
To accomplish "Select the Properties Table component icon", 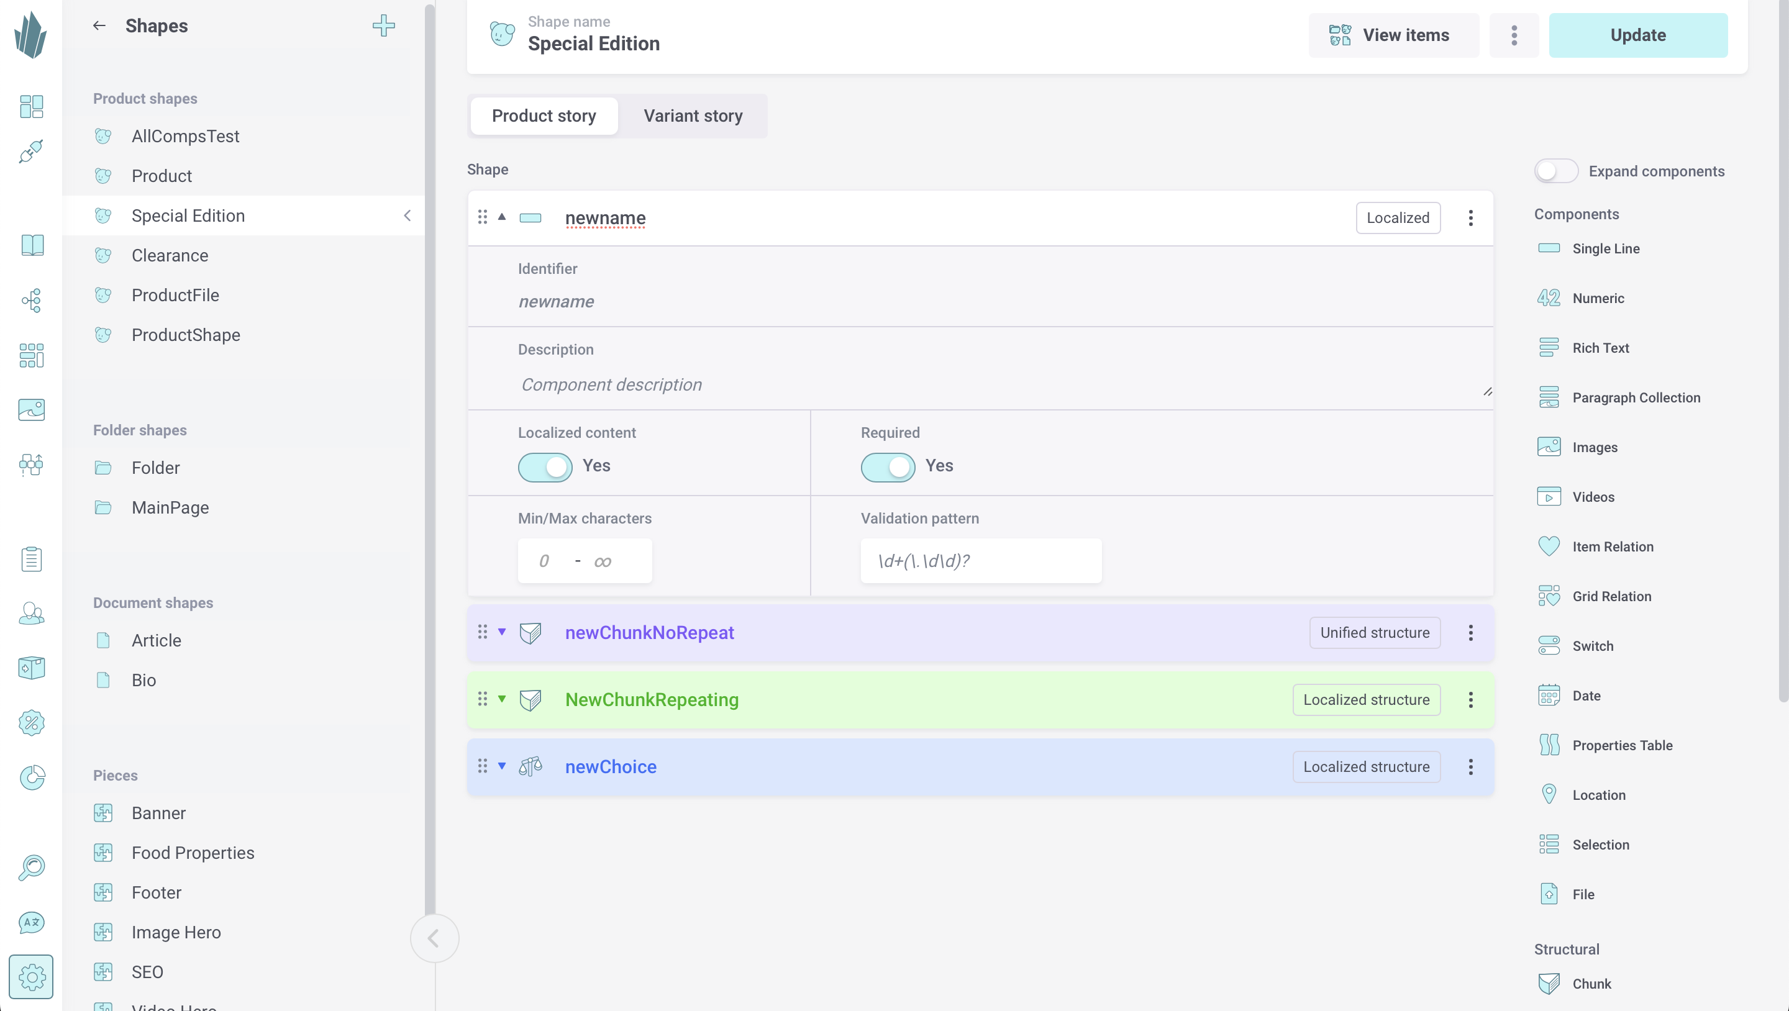I will tap(1549, 745).
